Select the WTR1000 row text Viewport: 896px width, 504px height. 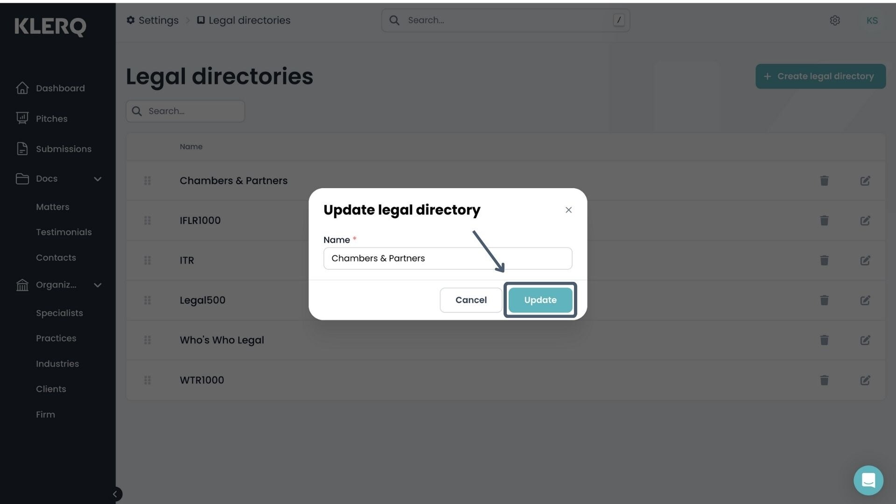point(202,380)
